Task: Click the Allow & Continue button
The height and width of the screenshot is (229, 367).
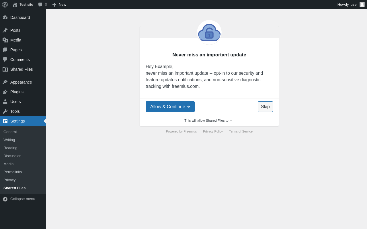Action: coord(170,107)
